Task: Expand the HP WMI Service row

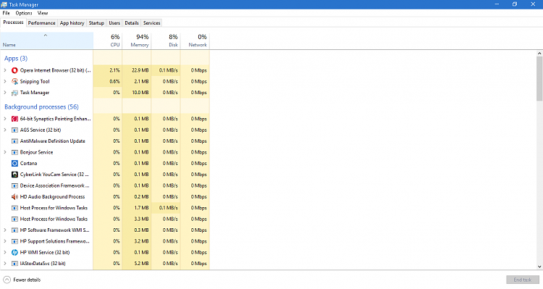Action: click(5, 252)
